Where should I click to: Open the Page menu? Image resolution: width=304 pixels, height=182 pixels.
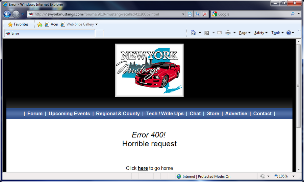point(245,33)
